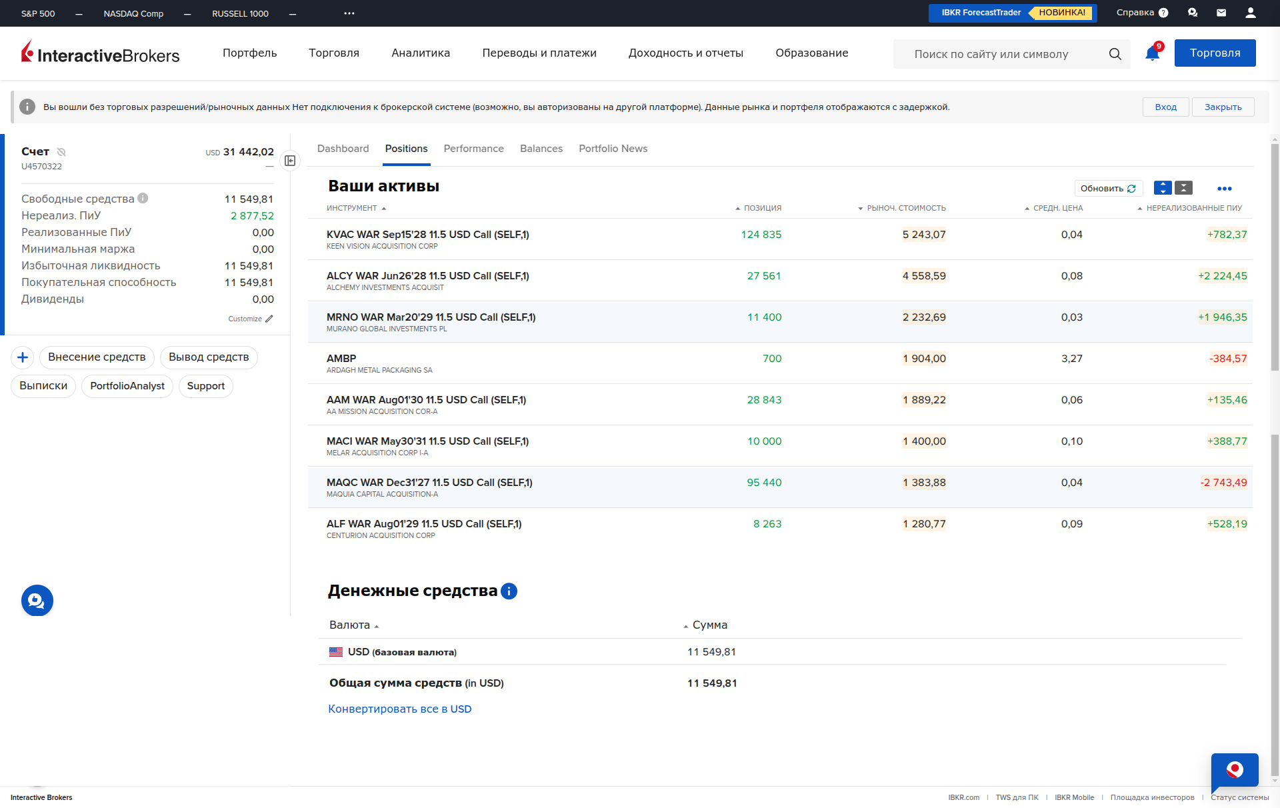Toggle account balance visibility eye icon
The image size is (1280, 808).
pos(61,152)
